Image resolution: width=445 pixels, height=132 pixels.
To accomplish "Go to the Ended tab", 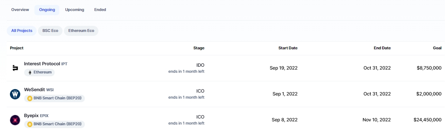I will [100, 10].
